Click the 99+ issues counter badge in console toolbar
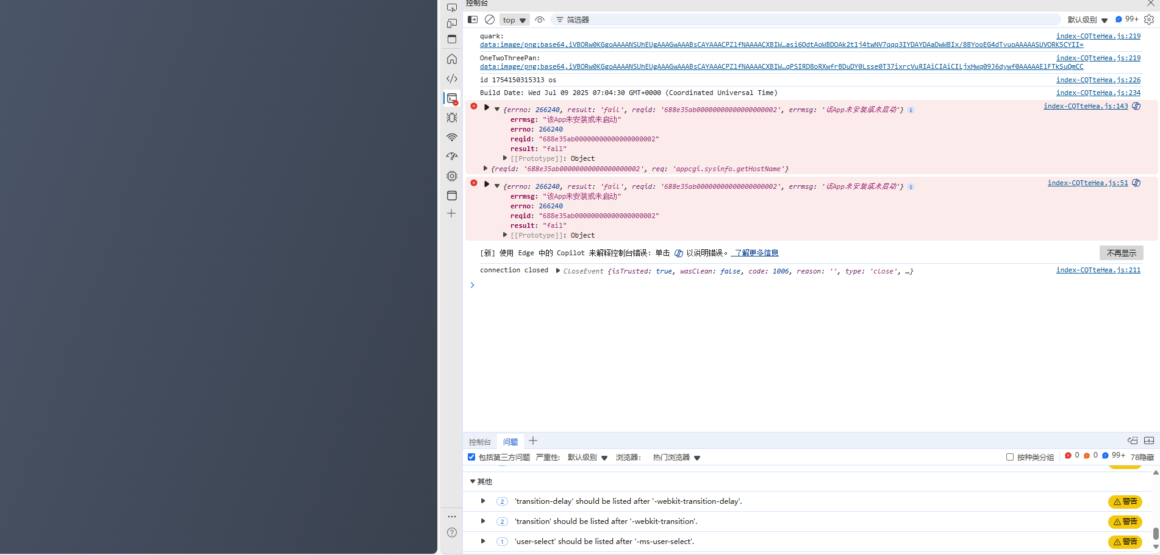The height and width of the screenshot is (555, 1160). tap(1126, 19)
